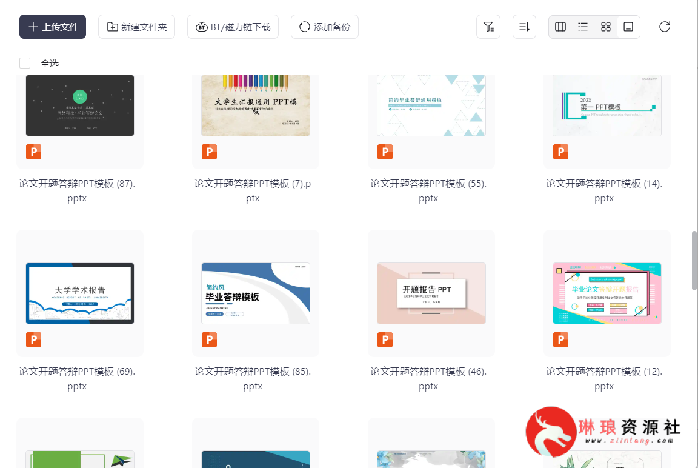Click the 上传文件 upload button
The image size is (698, 468).
click(53, 27)
